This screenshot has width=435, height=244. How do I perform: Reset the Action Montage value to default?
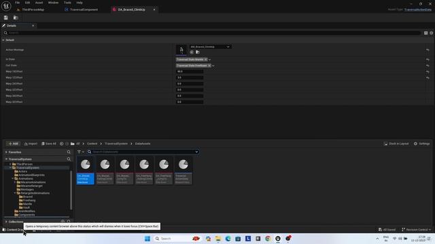[428, 50]
